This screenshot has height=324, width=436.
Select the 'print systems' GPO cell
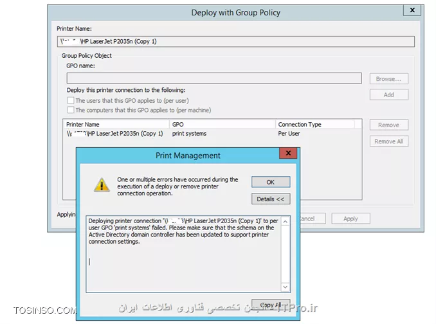189,134
